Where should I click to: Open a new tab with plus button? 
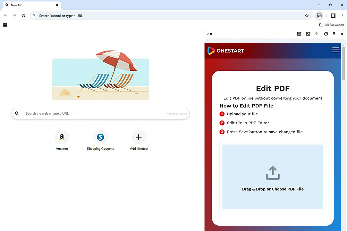[66, 5]
